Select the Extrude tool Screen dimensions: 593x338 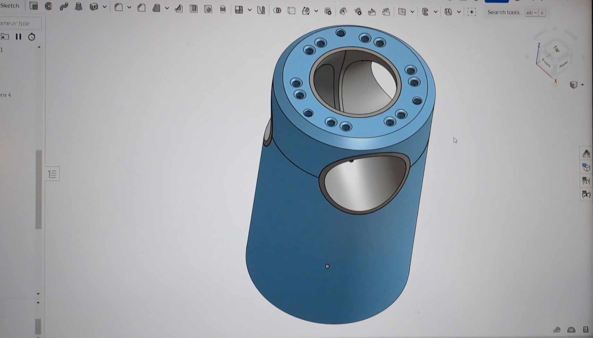[34, 6]
